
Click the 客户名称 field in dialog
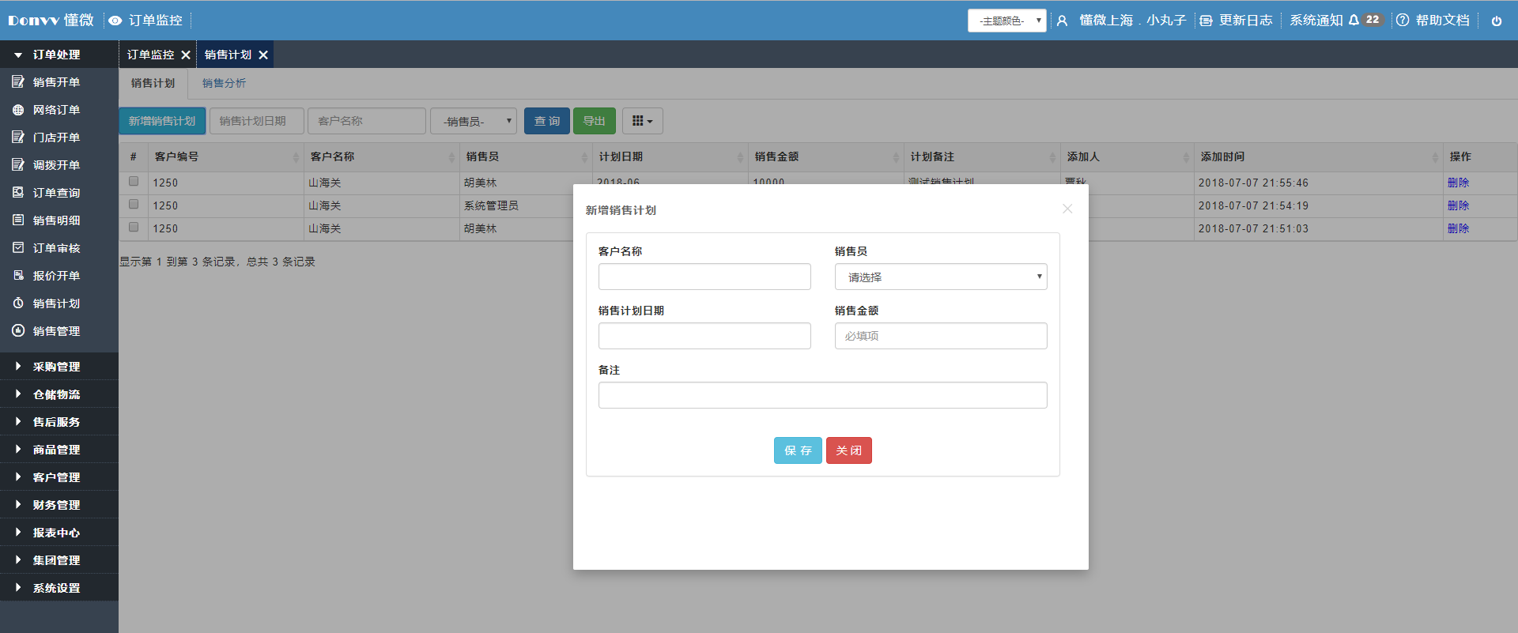point(704,277)
